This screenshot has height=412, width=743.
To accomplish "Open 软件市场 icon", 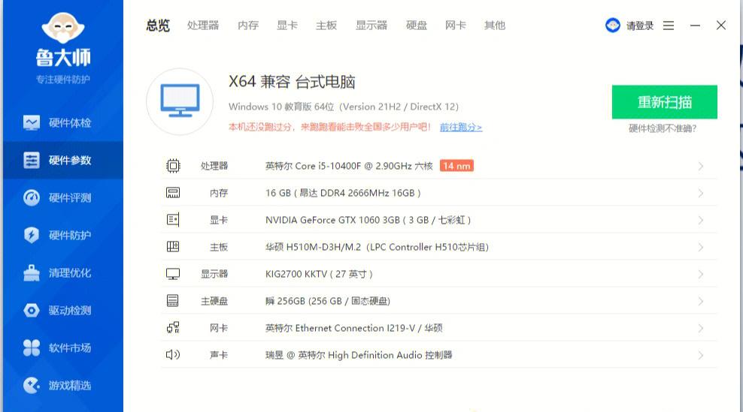I will [32, 347].
